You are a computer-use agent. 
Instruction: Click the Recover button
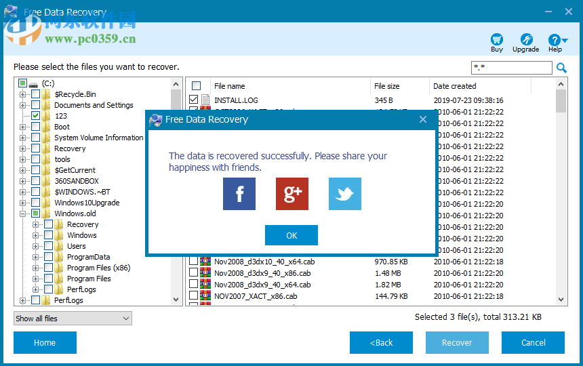(457, 342)
